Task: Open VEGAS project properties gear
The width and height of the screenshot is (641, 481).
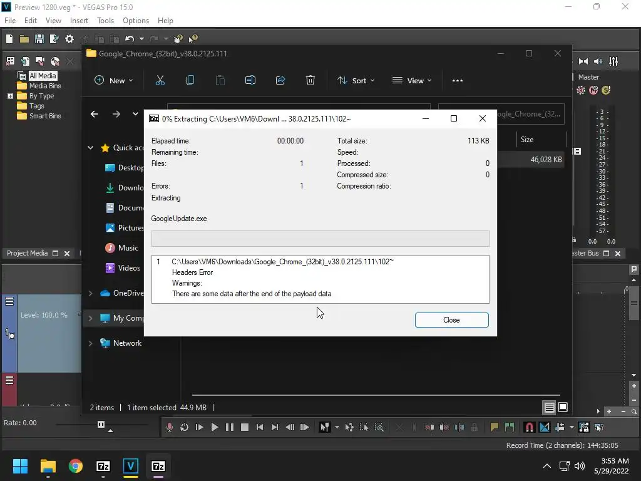Action: click(x=69, y=39)
